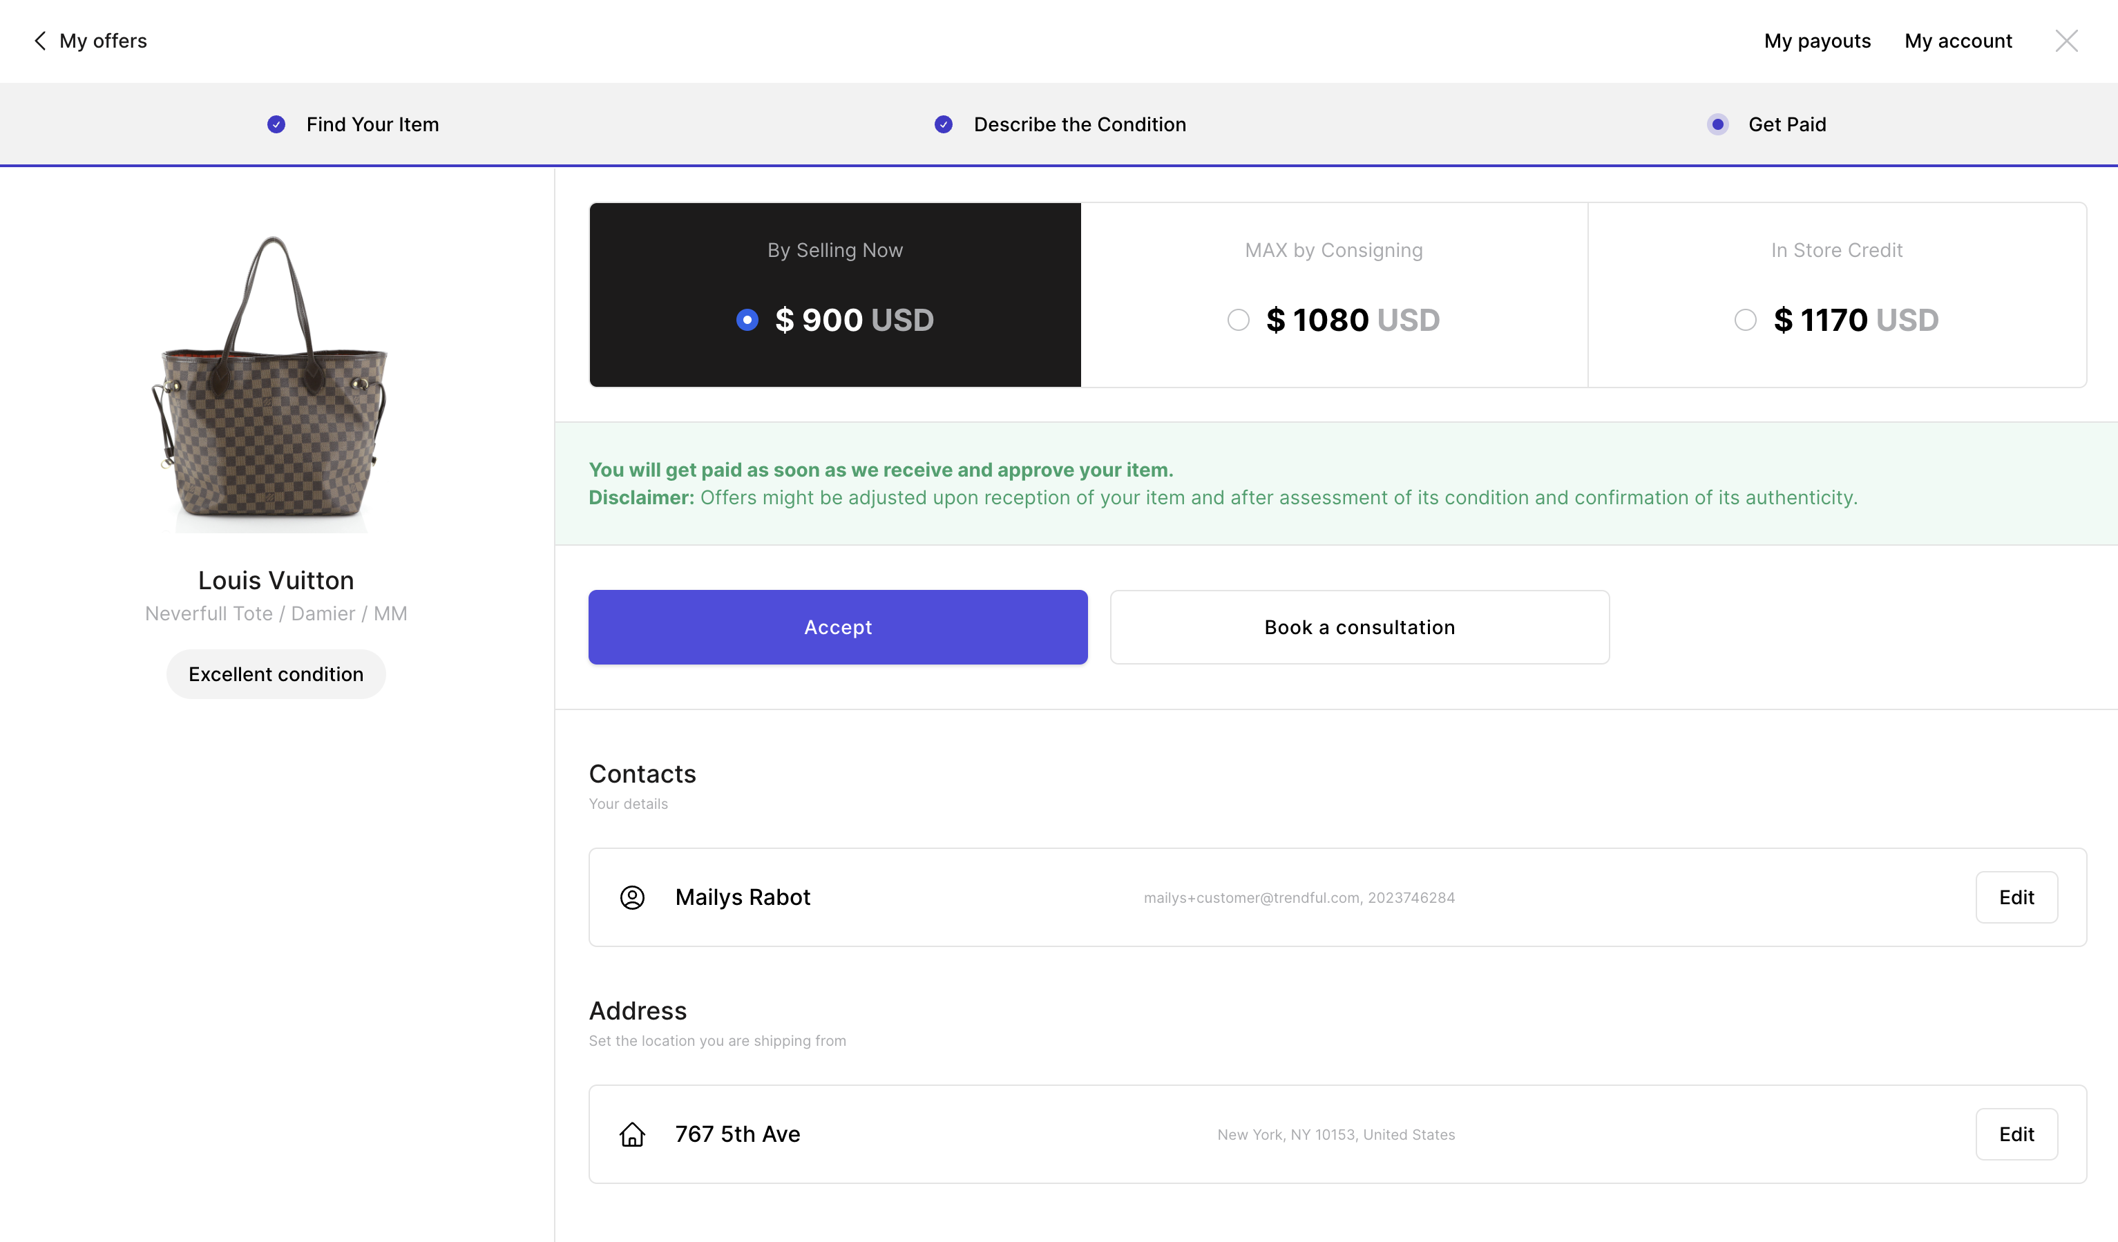Screen dimensions: 2118x1242
Task: Select the $1080 USD consigning radio button
Action: 1238,320
